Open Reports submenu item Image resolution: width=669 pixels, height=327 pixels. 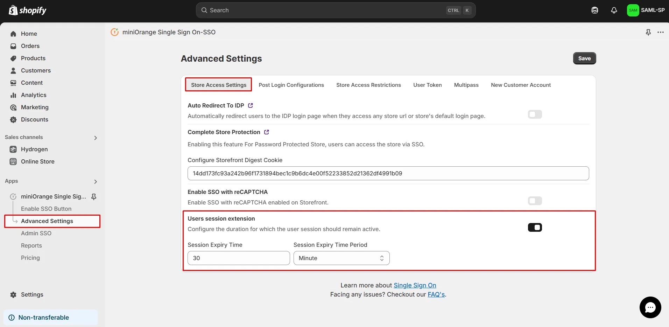pos(31,245)
